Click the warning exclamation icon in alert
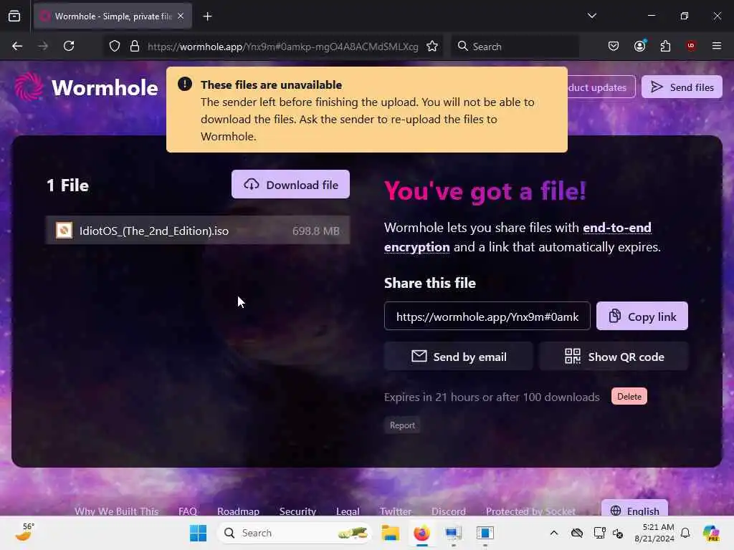The height and width of the screenshot is (550, 734). coord(185,84)
